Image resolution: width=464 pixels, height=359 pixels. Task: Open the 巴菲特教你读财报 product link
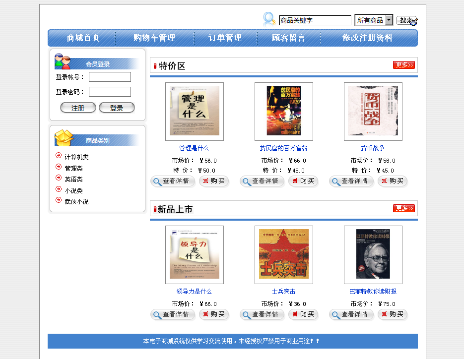tap(372, 292)
